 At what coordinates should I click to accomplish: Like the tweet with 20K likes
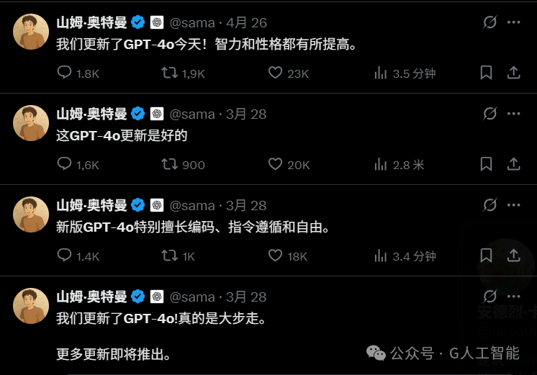289,164
